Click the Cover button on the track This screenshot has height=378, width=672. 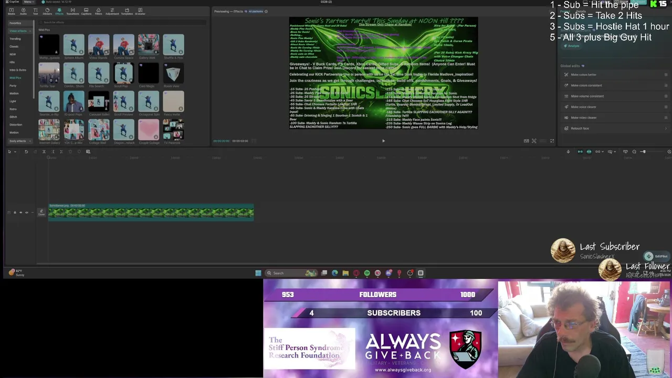coord(41,212)
